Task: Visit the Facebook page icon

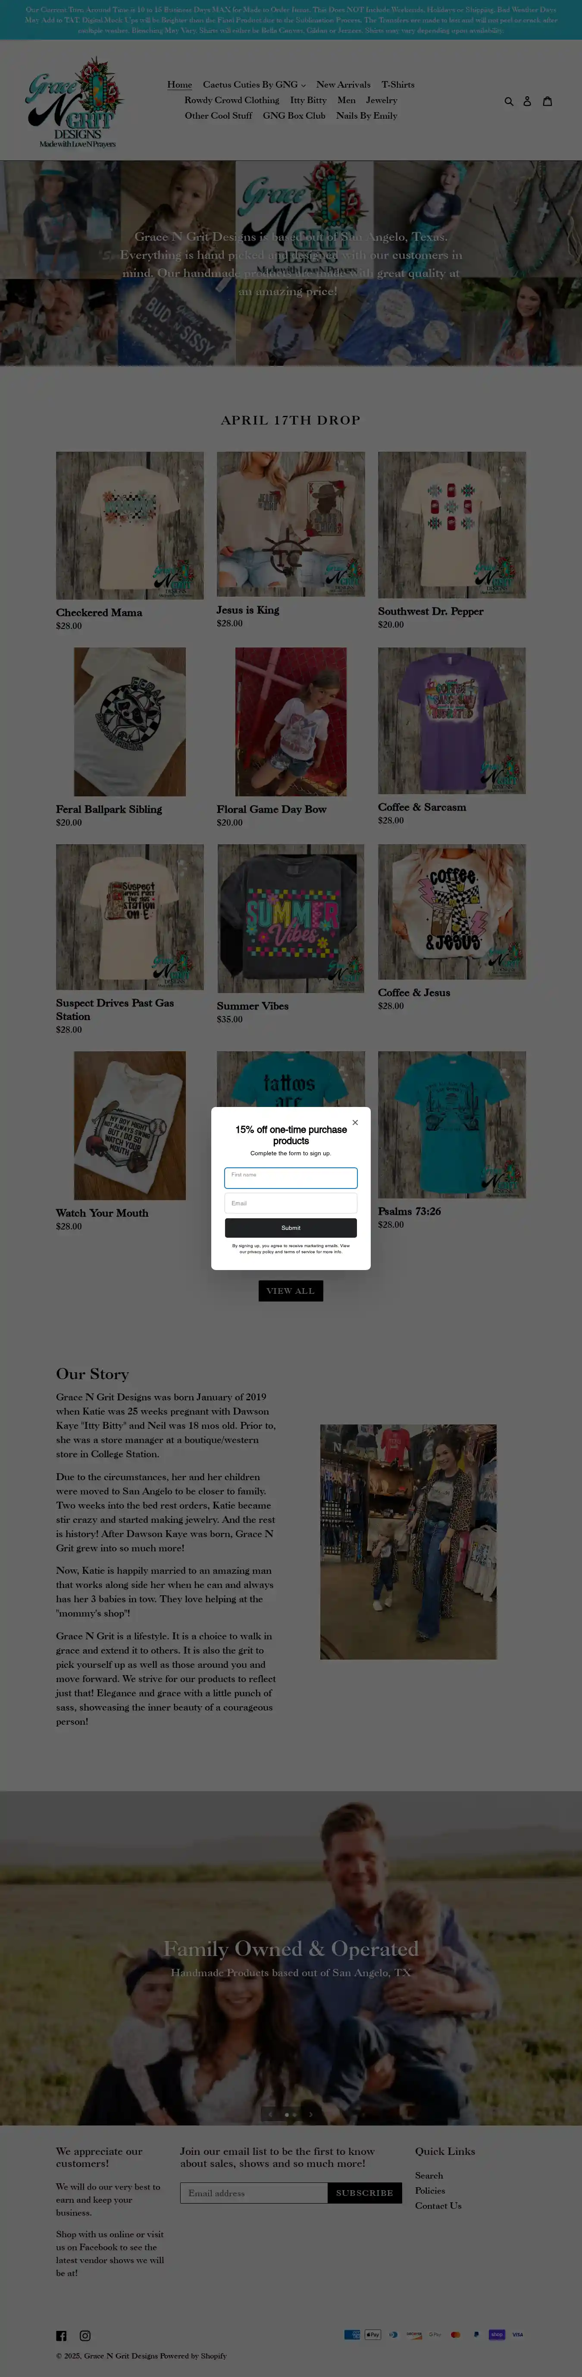Action: point(61,2335)
